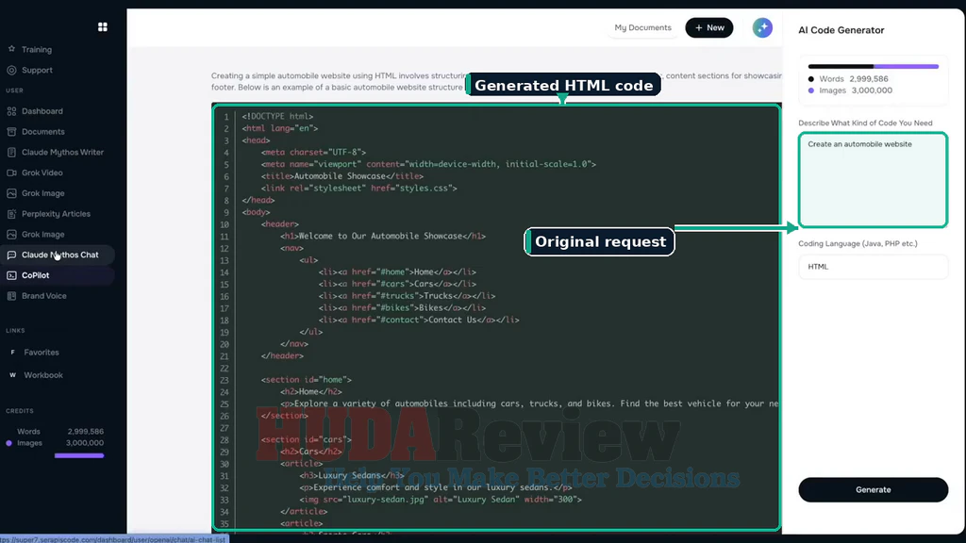Click My Documents button
This screenshot has height=543, width=966.
tap(642, 27)
